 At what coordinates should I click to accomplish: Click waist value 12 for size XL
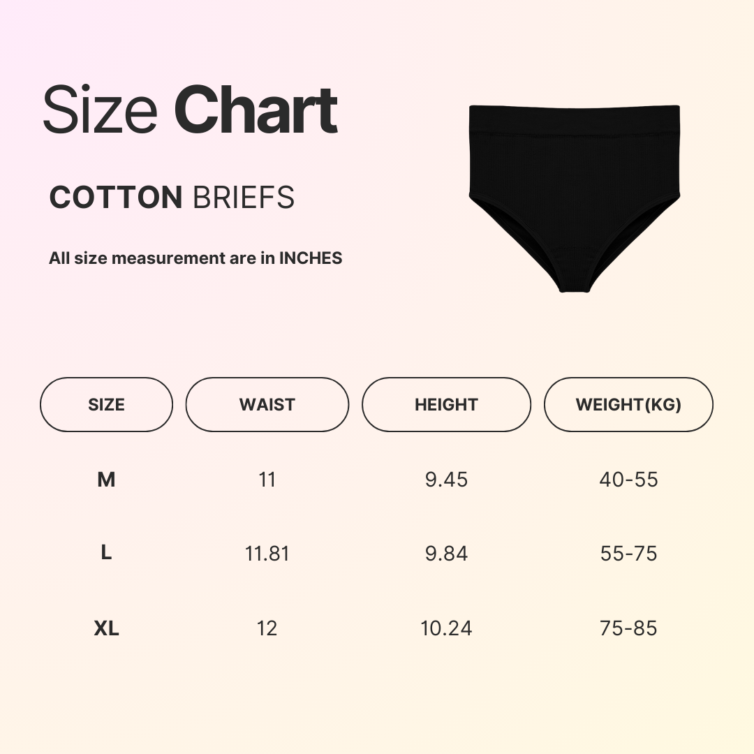click(x=267, y=628)
